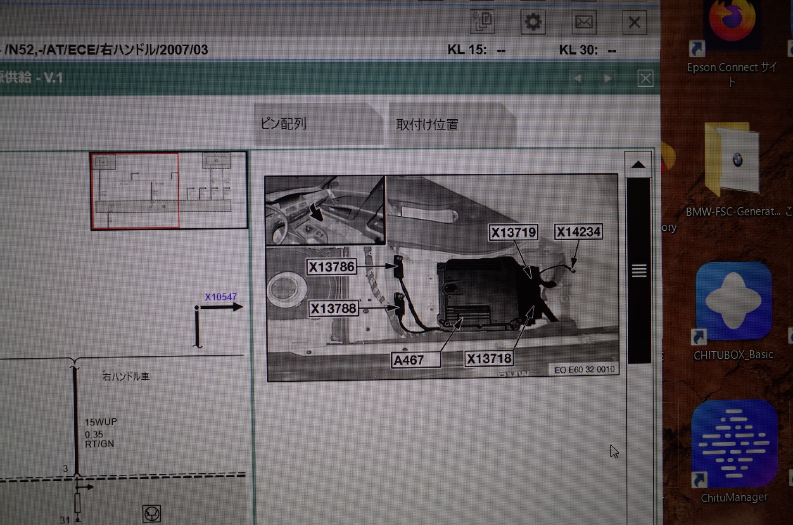Open the BMW-FSC-Generator folder
The height and width of the screenshot is (525, 793).
click(x=732, y=159)
